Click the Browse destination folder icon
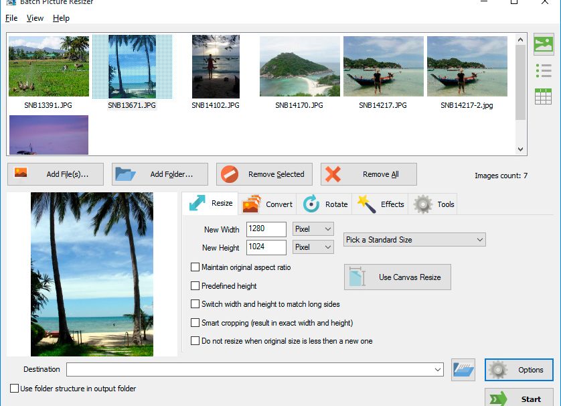 pos(463,369)
